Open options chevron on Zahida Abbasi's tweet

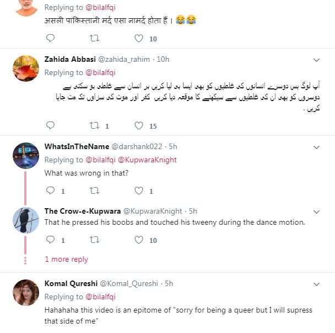click(316, 60)
